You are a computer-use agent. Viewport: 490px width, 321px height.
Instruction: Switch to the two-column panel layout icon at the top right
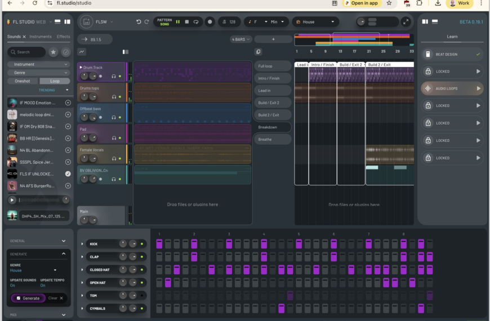425,21
